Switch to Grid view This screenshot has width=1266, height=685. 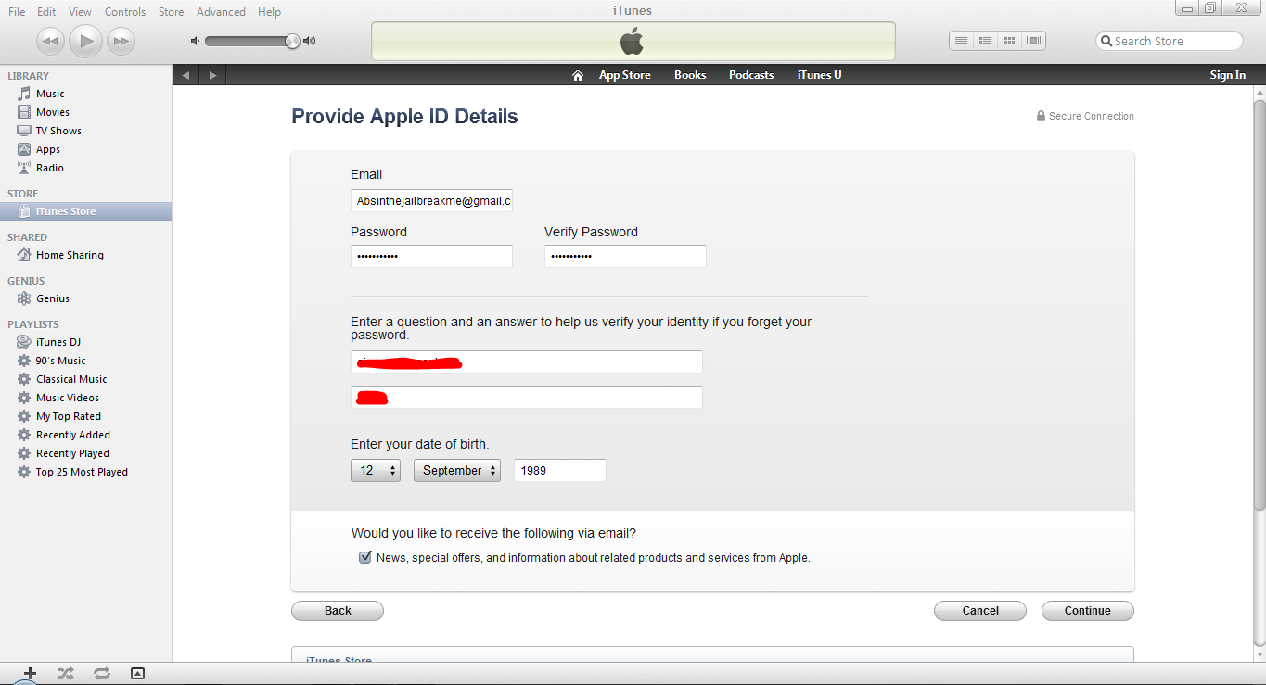click(x=1009, y=41)
